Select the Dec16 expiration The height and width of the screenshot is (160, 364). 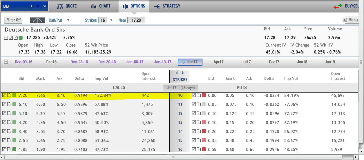click(51, 62)
